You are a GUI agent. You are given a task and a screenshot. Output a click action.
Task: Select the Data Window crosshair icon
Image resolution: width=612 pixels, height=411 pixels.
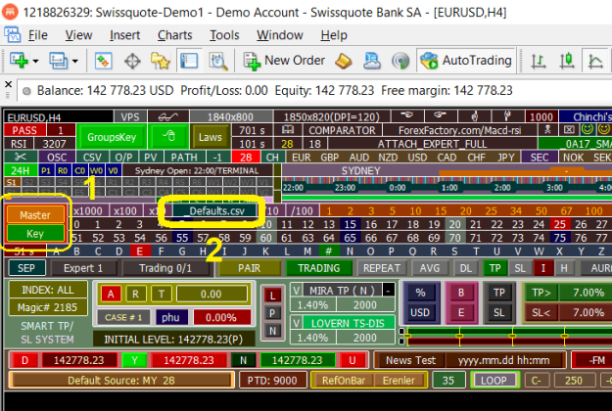(132, 62)
